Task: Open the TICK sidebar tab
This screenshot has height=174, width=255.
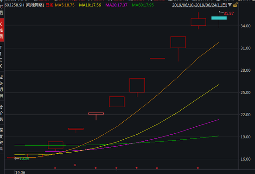Action: [2, 56]
